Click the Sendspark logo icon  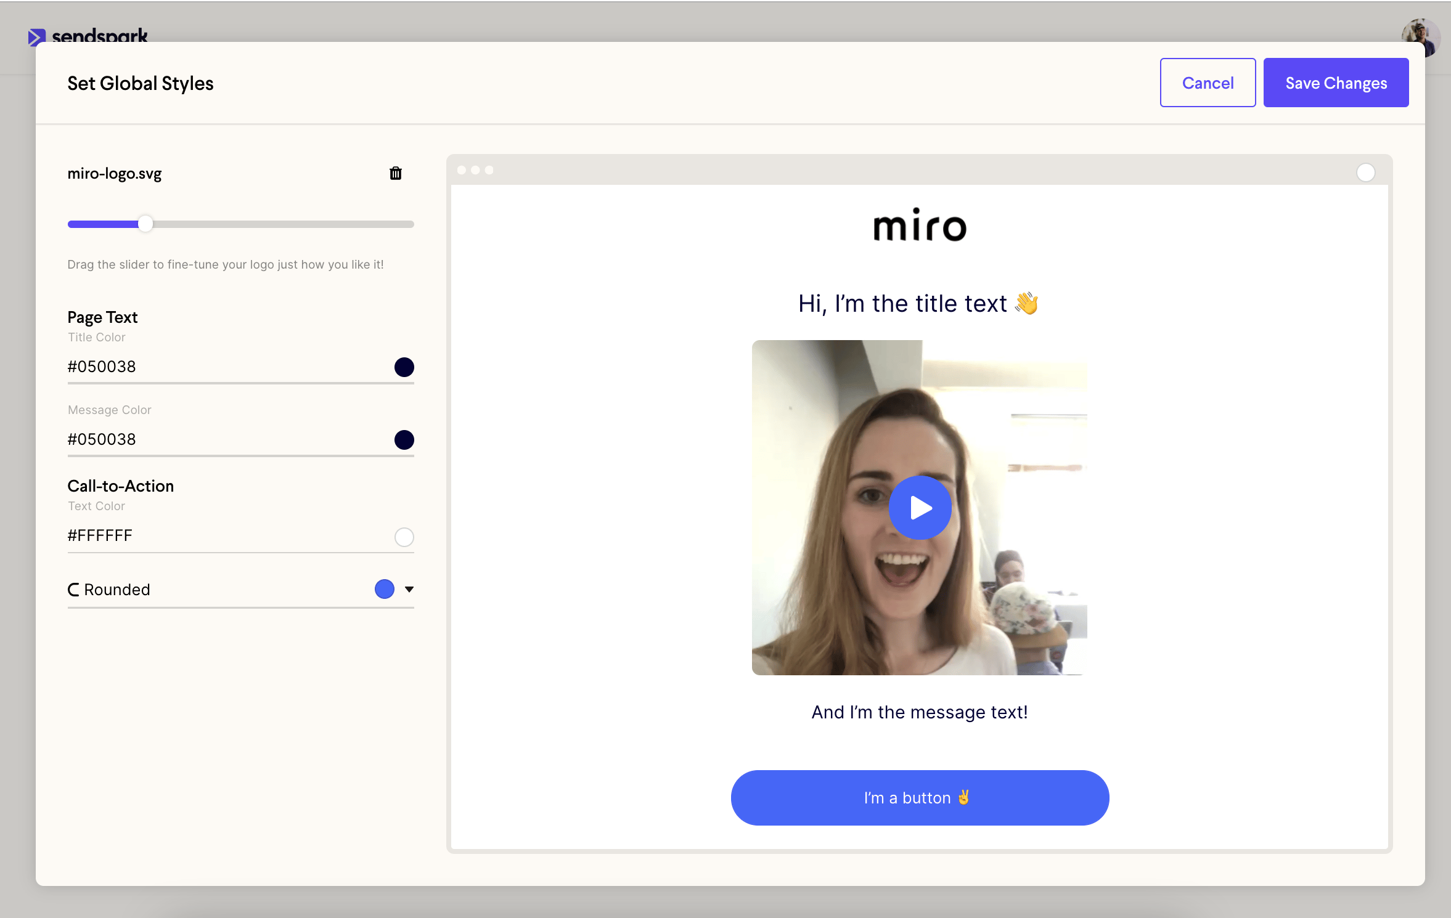click(x=36, y=37)
